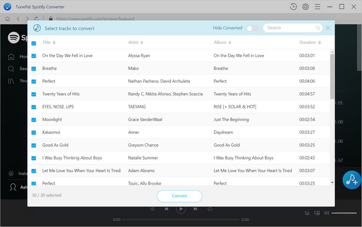Click 30 / 30 selected status text
Image resolution: width=362 pixels, height=227 pixels.
pos(47,195)
